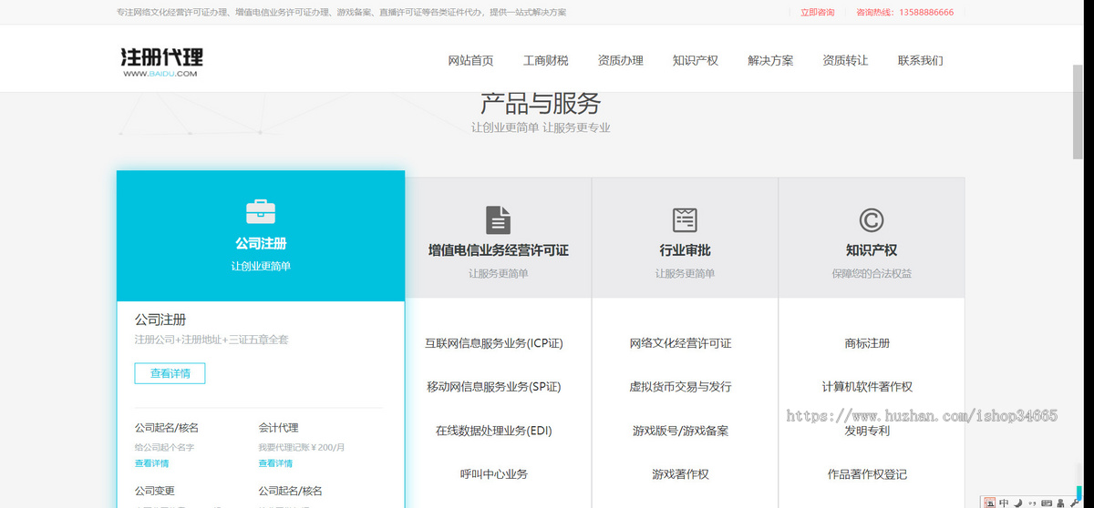Open 解决方案 navigation menu item
Screen dimensions: 1094x508
[770, 61]
